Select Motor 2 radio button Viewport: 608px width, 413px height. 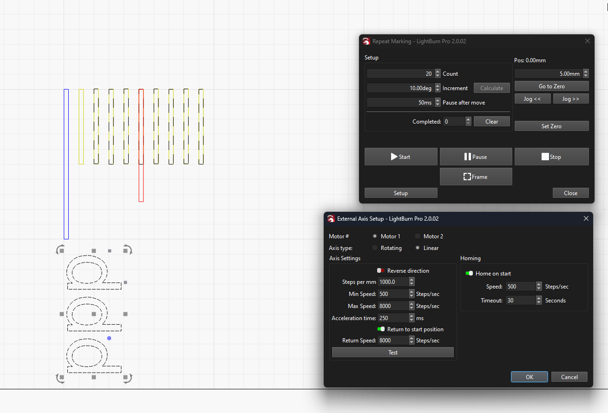[418, 236]
